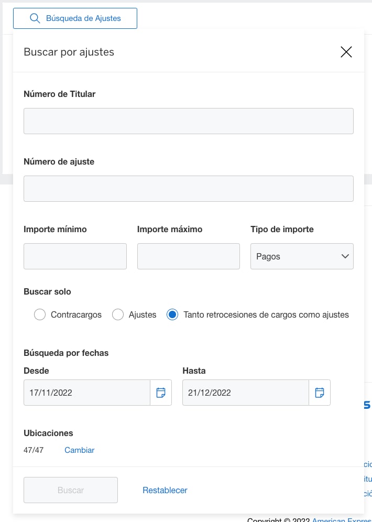Click the chevron on the Tipo de importe selector

(345, 256)
